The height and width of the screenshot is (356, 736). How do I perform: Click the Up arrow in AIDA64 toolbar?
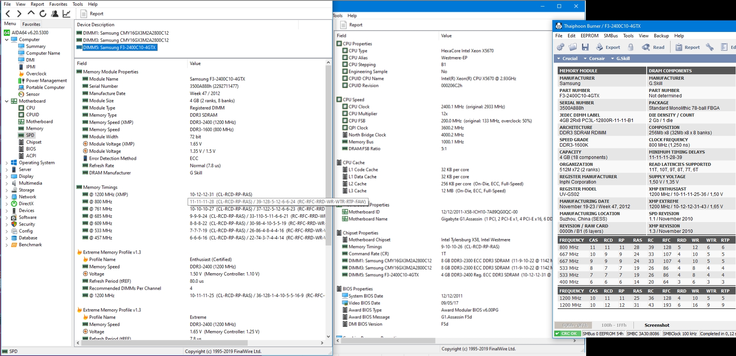point(31,13)
